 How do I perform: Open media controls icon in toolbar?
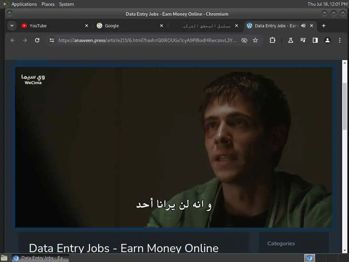pos(303,40)
